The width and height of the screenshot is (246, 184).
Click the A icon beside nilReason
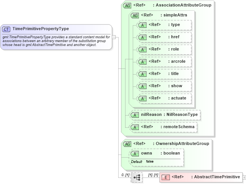pyautogui.click(x=135, y=115)
